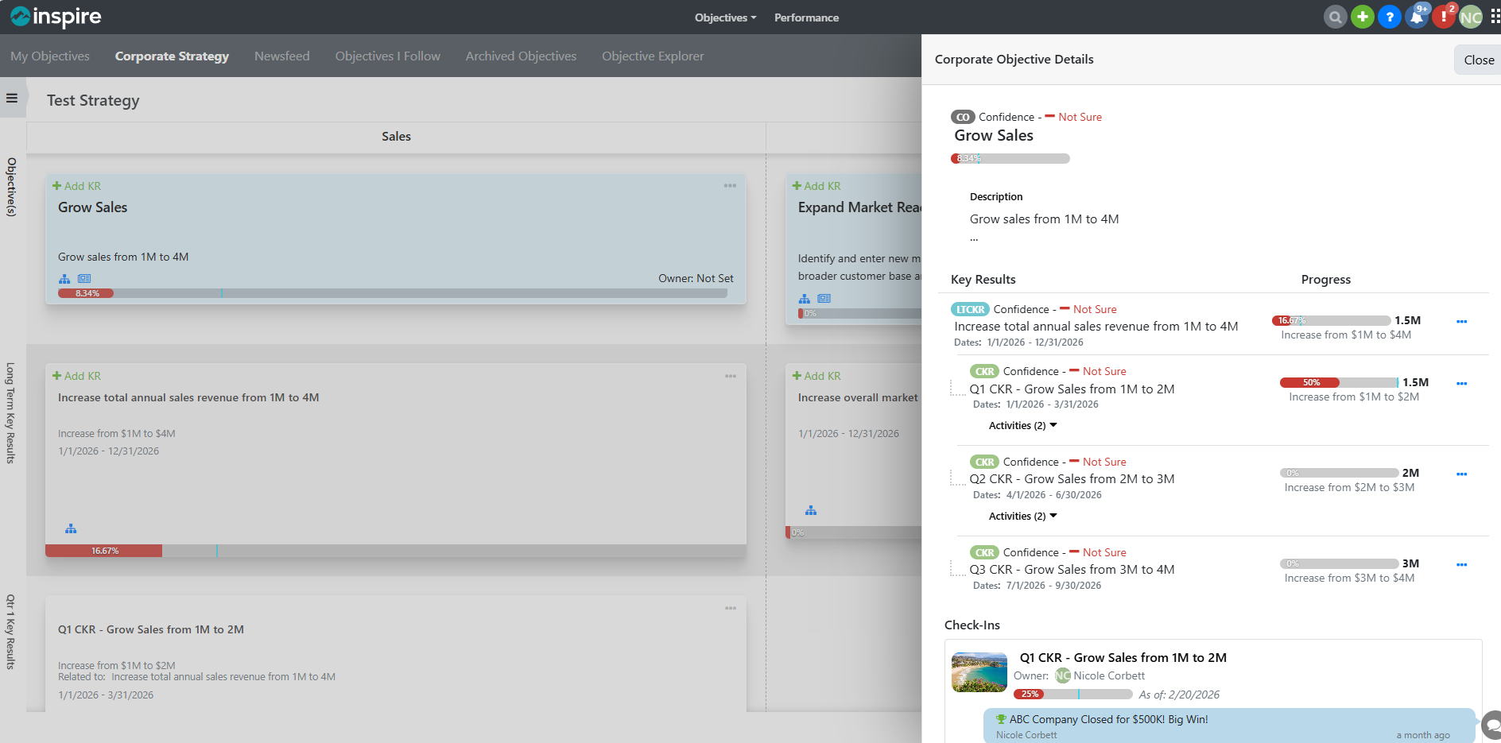Viewport: 1501px width, 743px height.
Task: Go to the Objective Explorer tab
Action: point(652,56)
